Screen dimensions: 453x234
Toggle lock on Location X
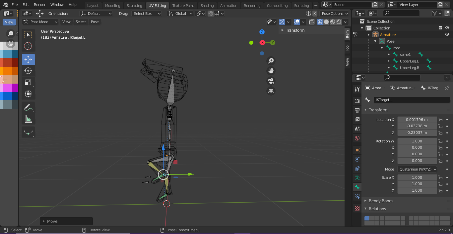click(440, 120)
